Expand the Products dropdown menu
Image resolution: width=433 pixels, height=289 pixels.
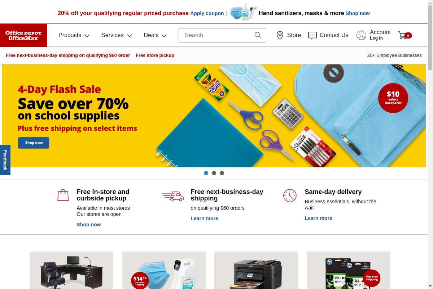pyautogui.click(x=74, y=35)
